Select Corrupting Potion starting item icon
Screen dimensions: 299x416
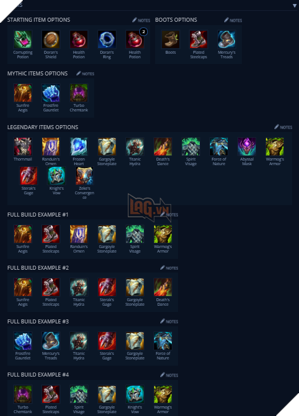coord(23,39)
